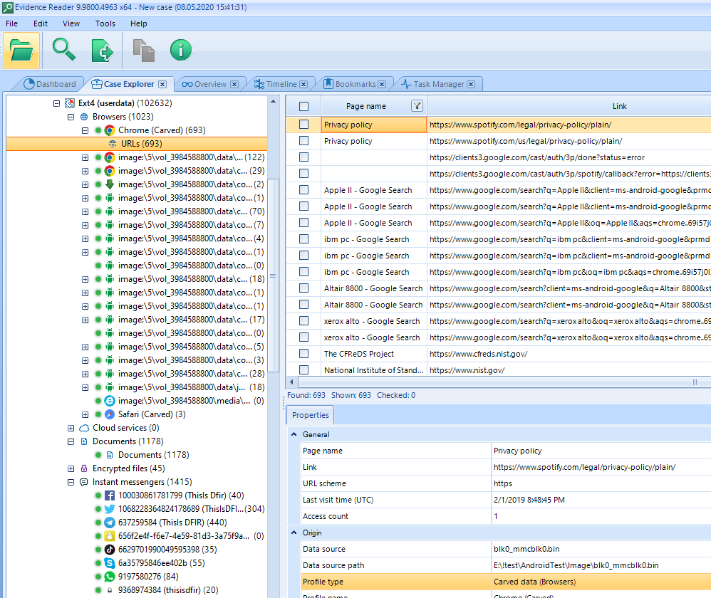
Task: Check the box for The CFReDS Project row
Action: tap(303, 353)
